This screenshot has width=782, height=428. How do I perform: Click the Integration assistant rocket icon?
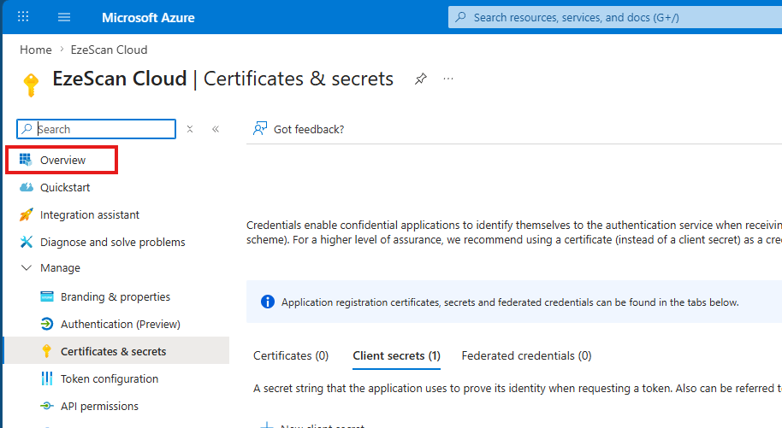[26, 214]
